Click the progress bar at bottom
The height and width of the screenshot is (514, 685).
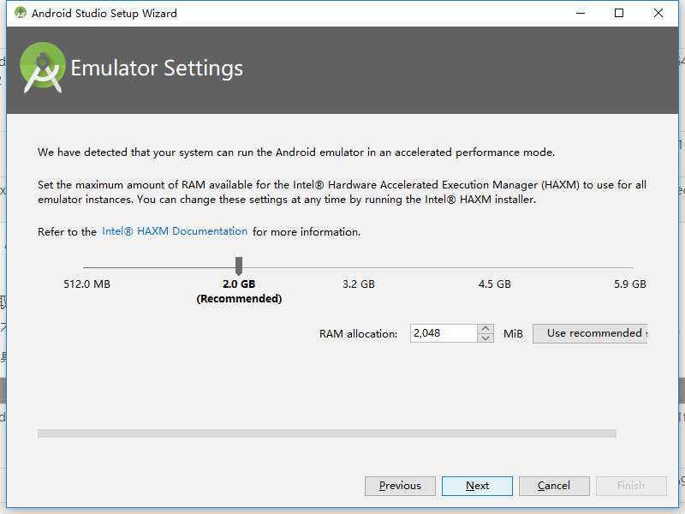coord(327,433)
